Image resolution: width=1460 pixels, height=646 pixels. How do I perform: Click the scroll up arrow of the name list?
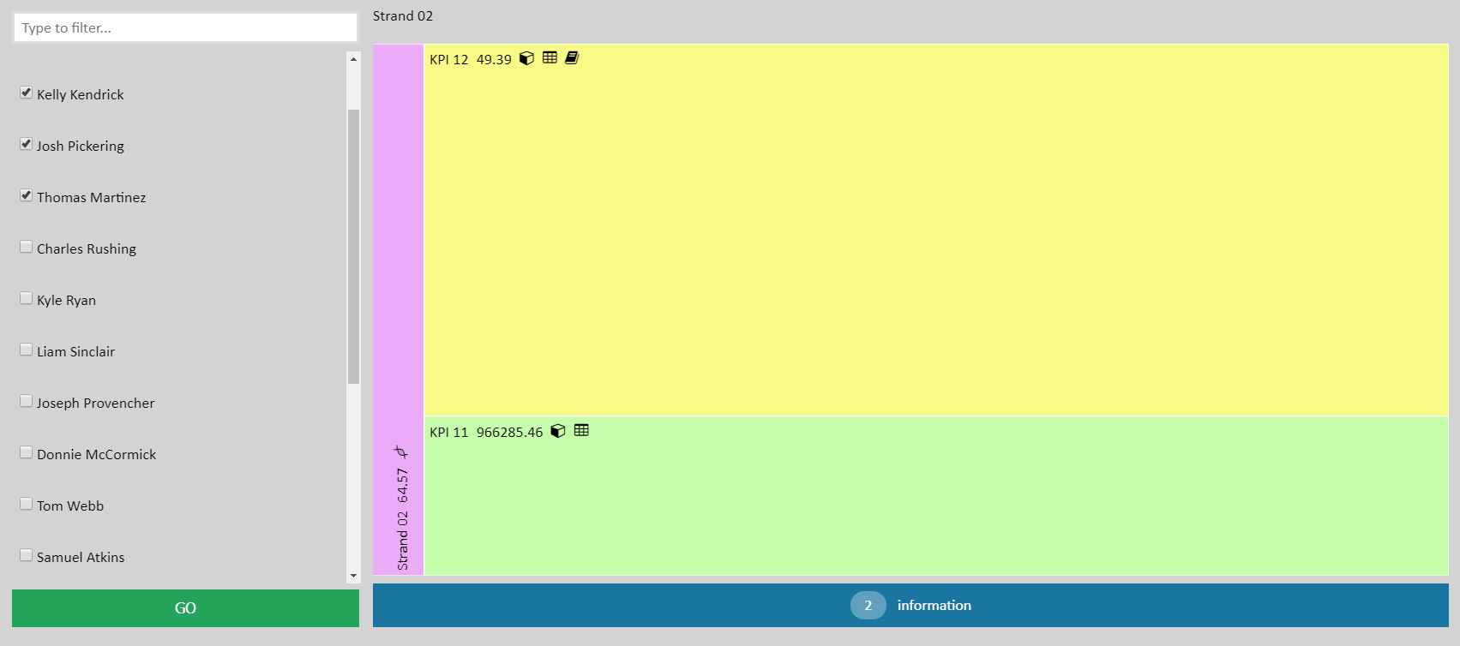pyautogui.click(x=353, y=59)
